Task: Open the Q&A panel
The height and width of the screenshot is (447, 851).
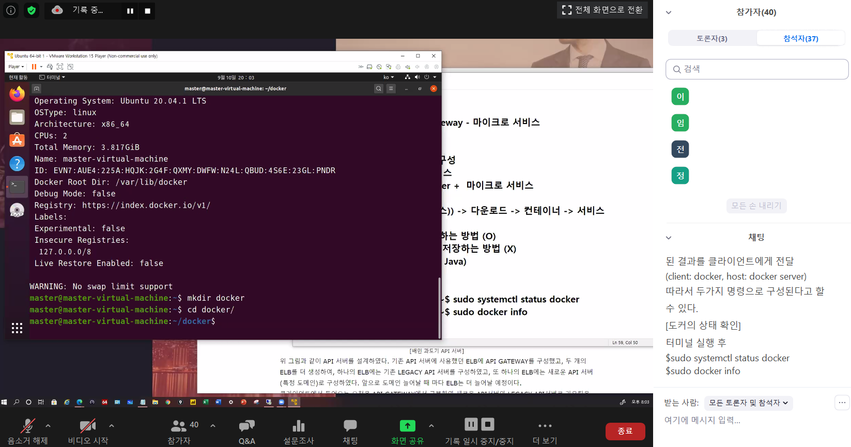Action: click(x=246, y=426)
